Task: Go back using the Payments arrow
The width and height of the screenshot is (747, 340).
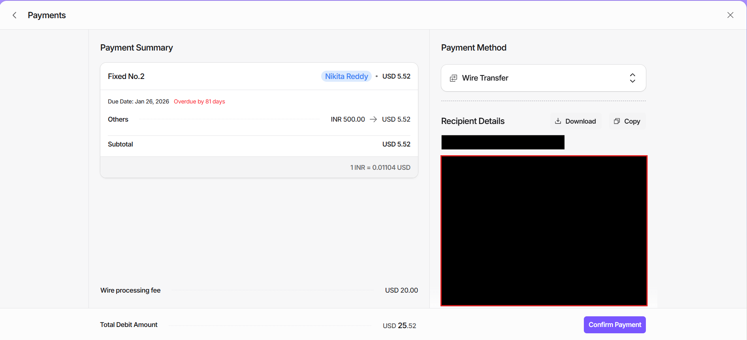Action: pos(15,15)
